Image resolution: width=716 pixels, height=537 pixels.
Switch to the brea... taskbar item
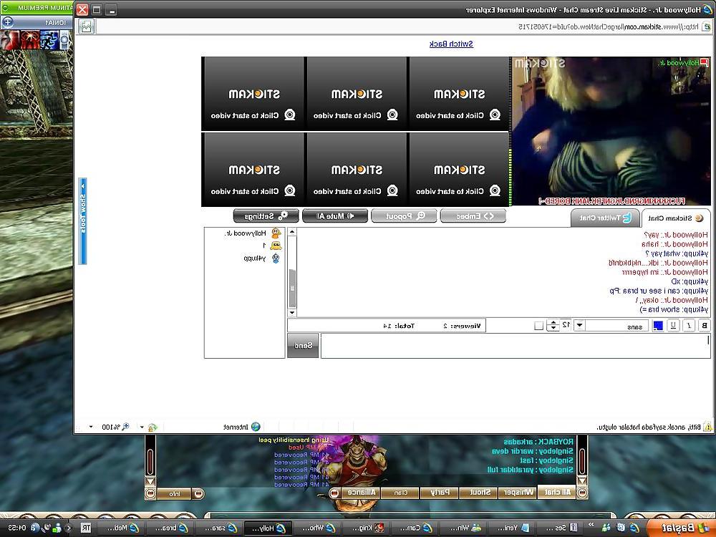168,528
